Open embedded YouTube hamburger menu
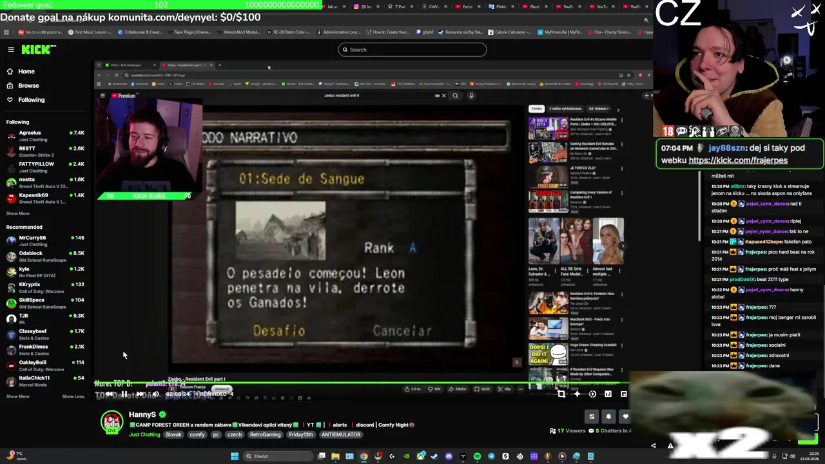825x464 pixels. [x=102, y=95]
